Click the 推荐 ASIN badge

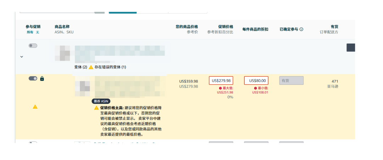coord(101,101)
